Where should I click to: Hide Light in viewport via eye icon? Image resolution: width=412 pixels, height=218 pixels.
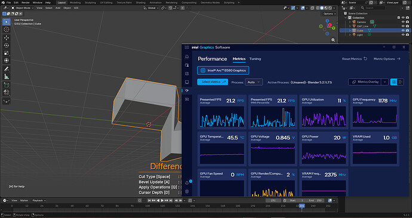[403, 35]
